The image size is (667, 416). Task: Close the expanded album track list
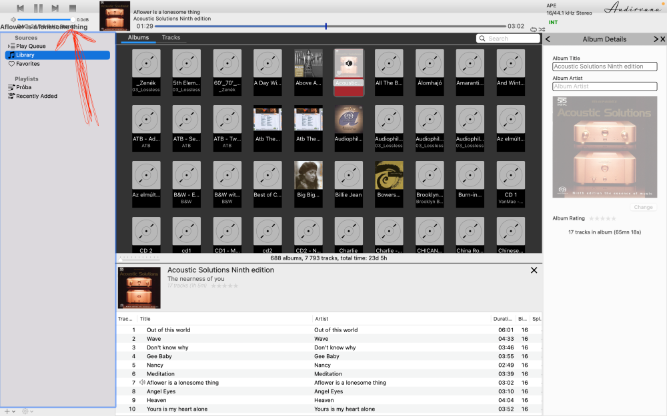534,270
